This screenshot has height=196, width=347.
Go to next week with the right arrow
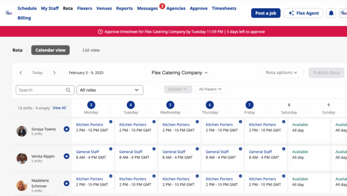[54, 73]
